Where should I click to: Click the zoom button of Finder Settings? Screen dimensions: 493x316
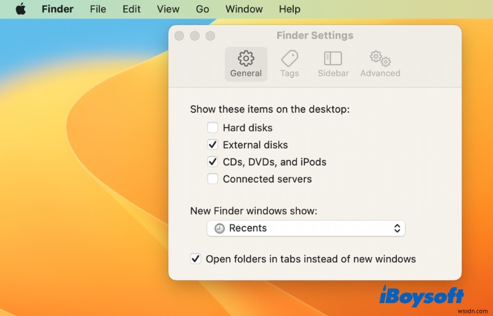210,36
